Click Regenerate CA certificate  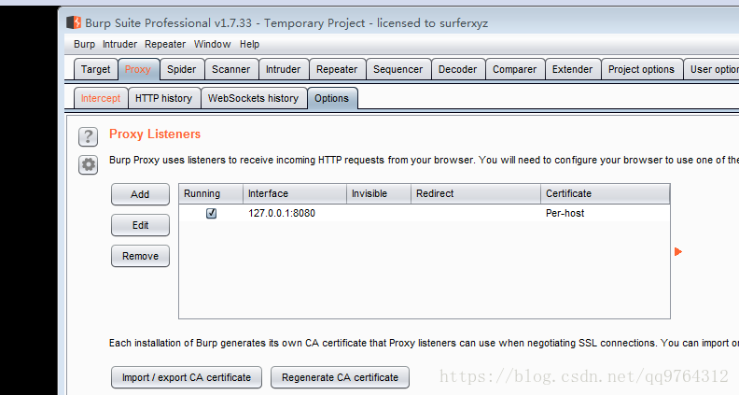340,377
